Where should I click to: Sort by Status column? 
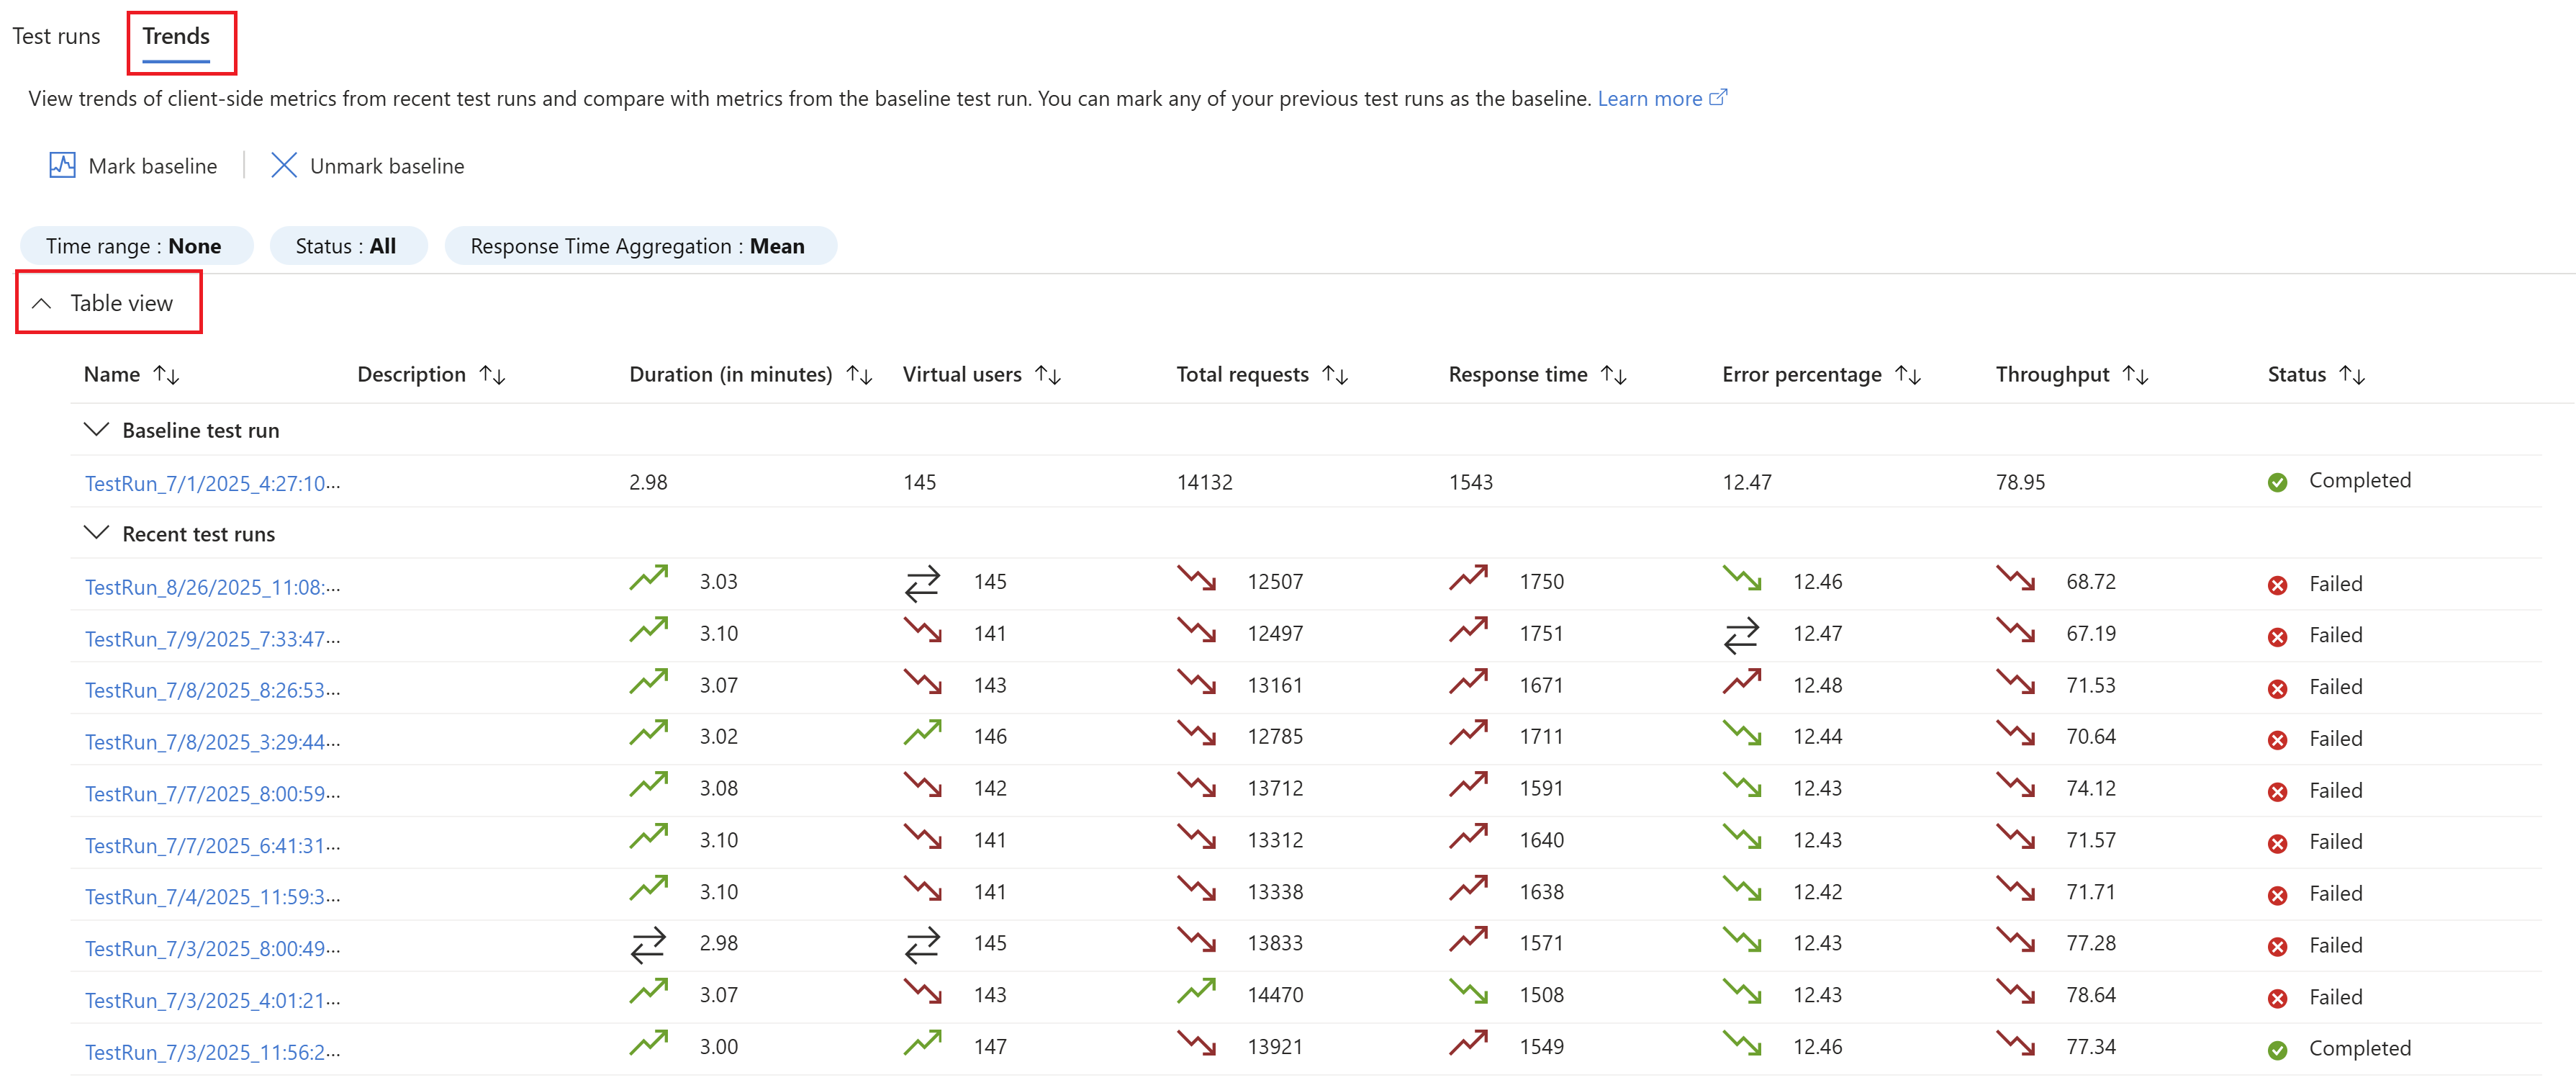coord(2352,375)
